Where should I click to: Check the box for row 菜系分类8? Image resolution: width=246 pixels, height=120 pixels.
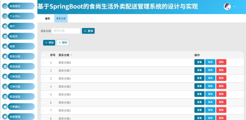[x=43, y=63]
